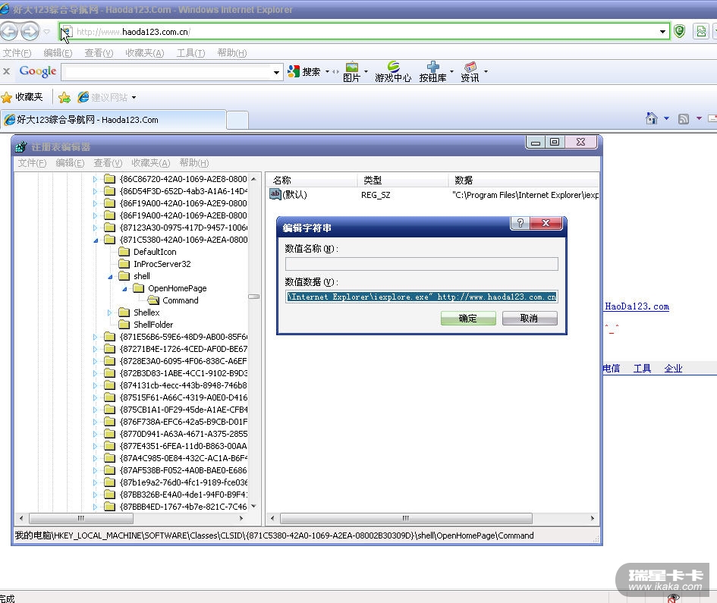Open registry editor 帮助(H) menu
This screenshot has height=603, width=717.
[x=194, y=163]
